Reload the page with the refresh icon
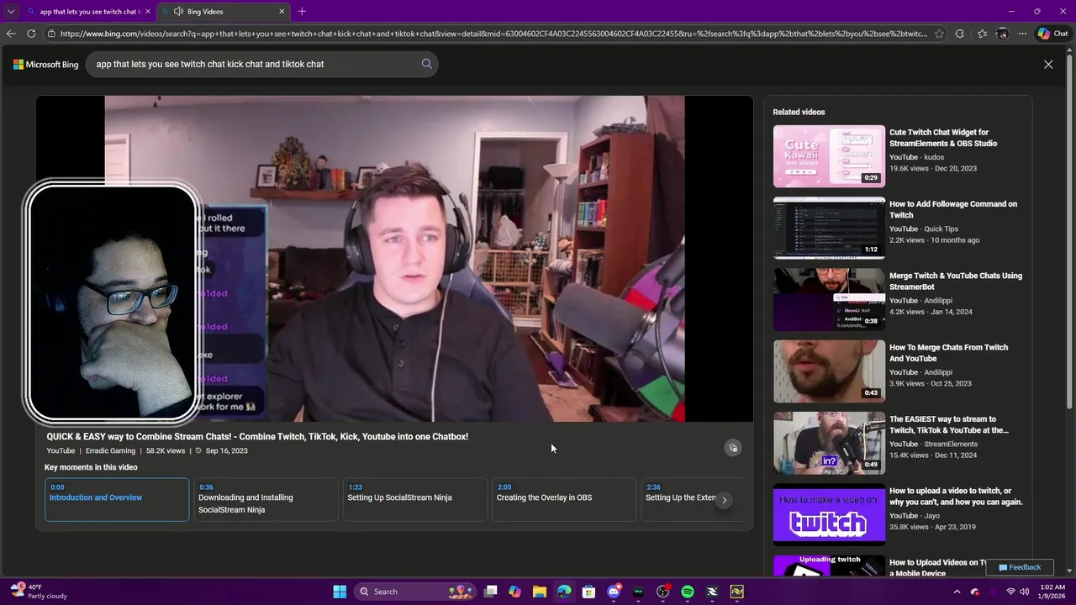 (x=31, y=34)
